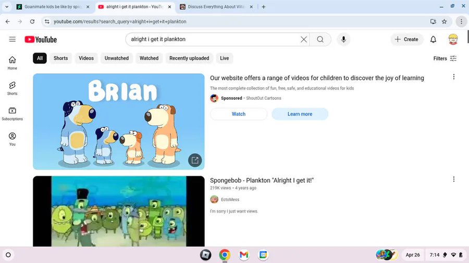This screenshot has height=263, width=469.
Task: Open the Spongebob Plankton video title
Action: pyautogui.click(x=262, y=180)
